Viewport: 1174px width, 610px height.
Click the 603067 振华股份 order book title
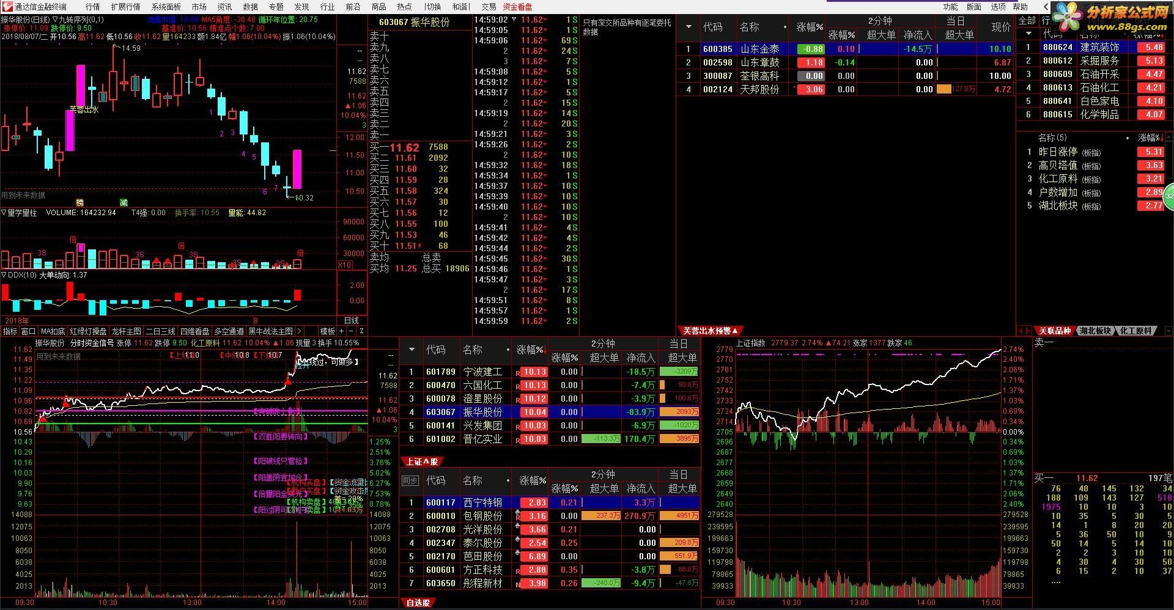click(414, 22)
